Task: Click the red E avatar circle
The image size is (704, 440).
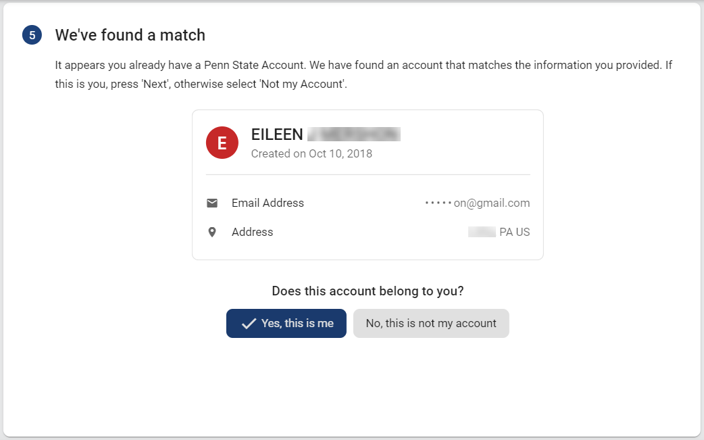Action: point(222,143)
